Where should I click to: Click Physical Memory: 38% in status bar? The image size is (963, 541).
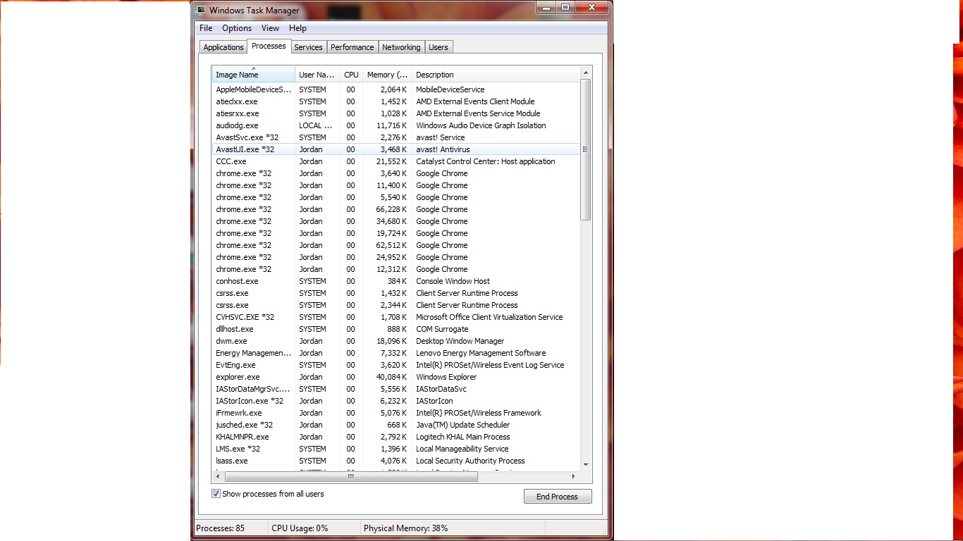(405, 528)
